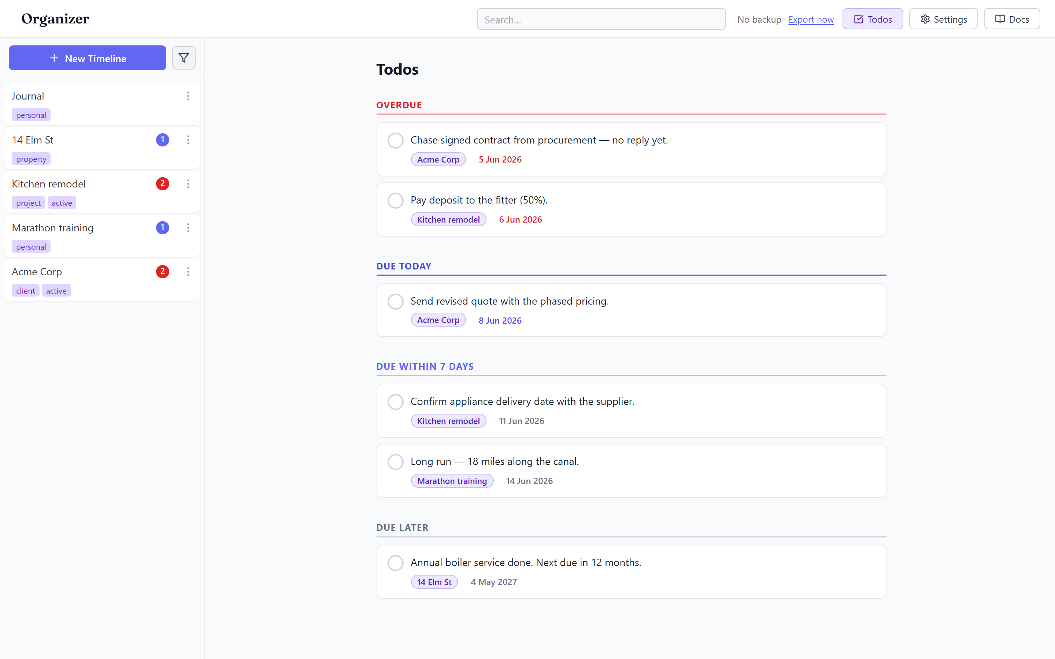Image resolution: width=1055 pixels, height=659 pixels.
Task: Check off 'Confirm appliance delivery date' todo
Action: (x=395, y=402)
